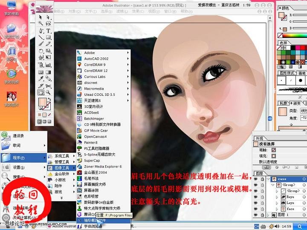Select the Pencil tool
The image size is (307, 230).
[x=48, y=44]
